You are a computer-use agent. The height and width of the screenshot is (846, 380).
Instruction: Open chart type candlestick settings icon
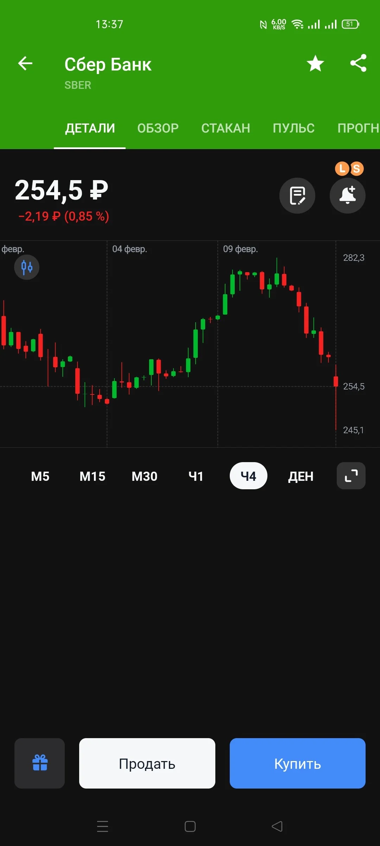coord(27,267)
